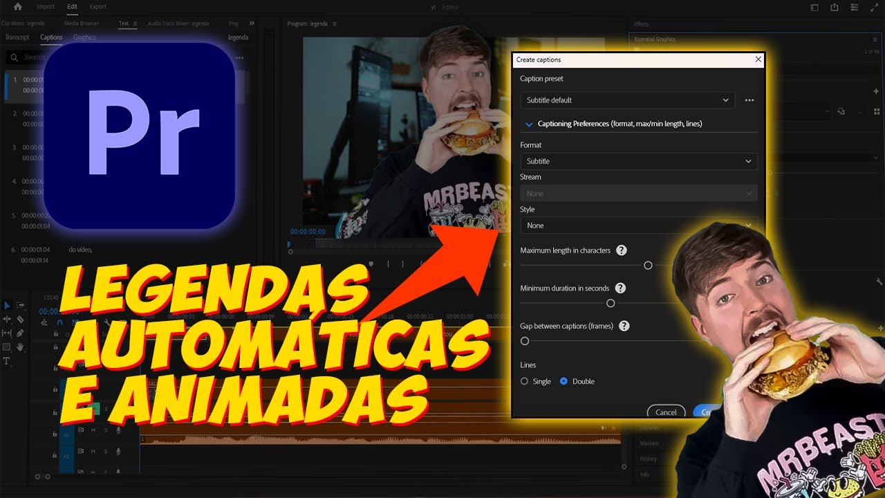Click Gap between captions slider handle
This screenshot has height=498, width=885.
[x=525, y=341]
